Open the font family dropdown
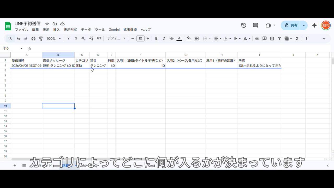The width and height of the screenshot is (334, 188). click(116, 39)
